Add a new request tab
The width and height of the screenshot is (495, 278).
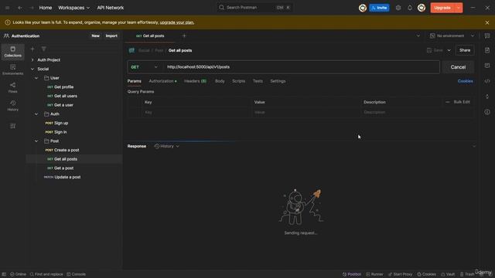click(184, 36)
